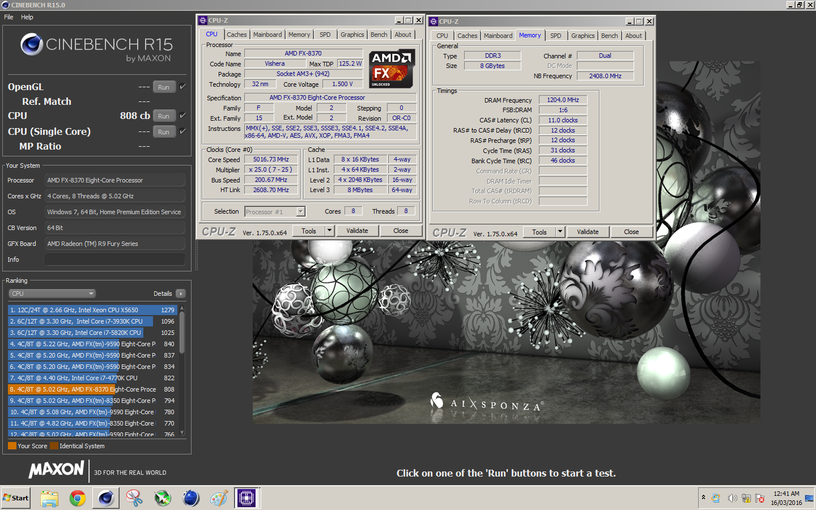Click Validate in Memory window
The height and width of the screenshot is (510, 816).
tap(588, 232)
